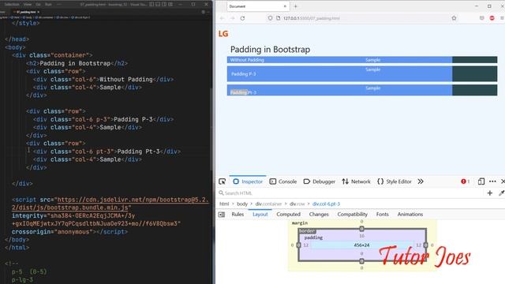Switch to the Console tab
The width and height of the screenshot is (505, 284).
click(283, 181)
